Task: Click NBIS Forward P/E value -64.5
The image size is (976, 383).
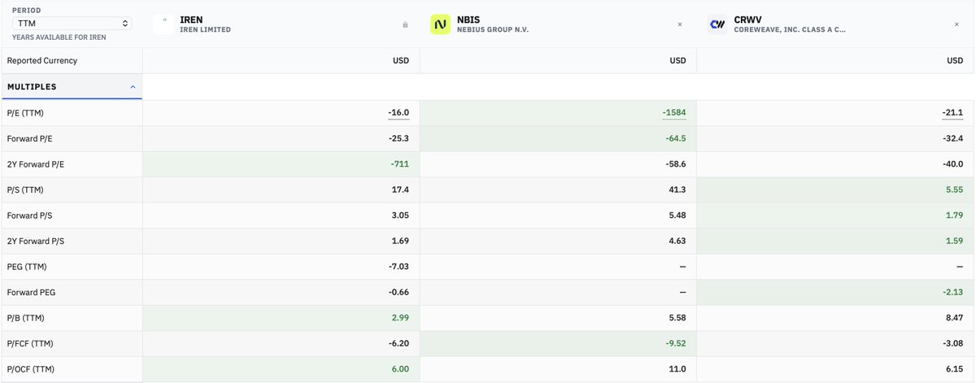Action: [676, 139]
